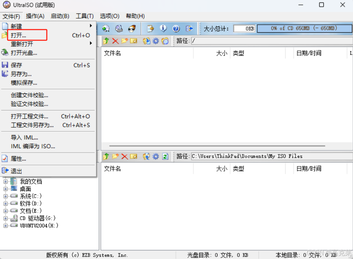The image size is (353, 259).
Task: Expand the CD 驱动器(G:) node
Action: coord(6,218)
